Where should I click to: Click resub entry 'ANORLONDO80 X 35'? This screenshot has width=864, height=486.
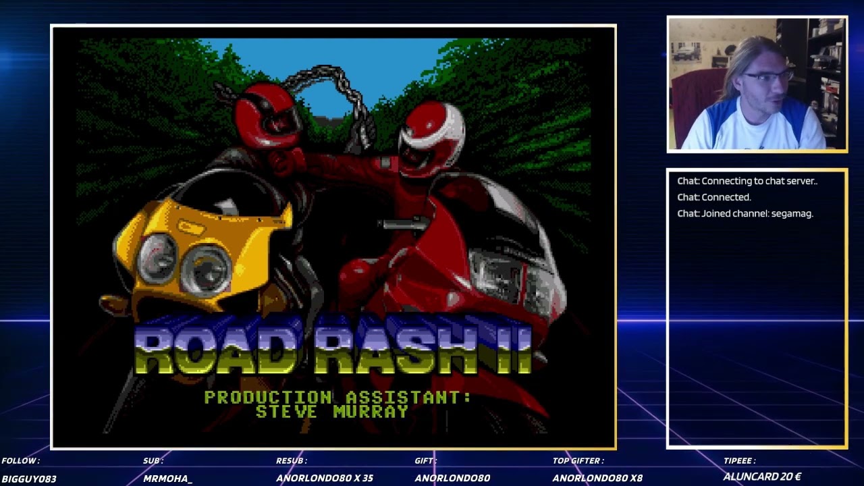tap(325, 479)
